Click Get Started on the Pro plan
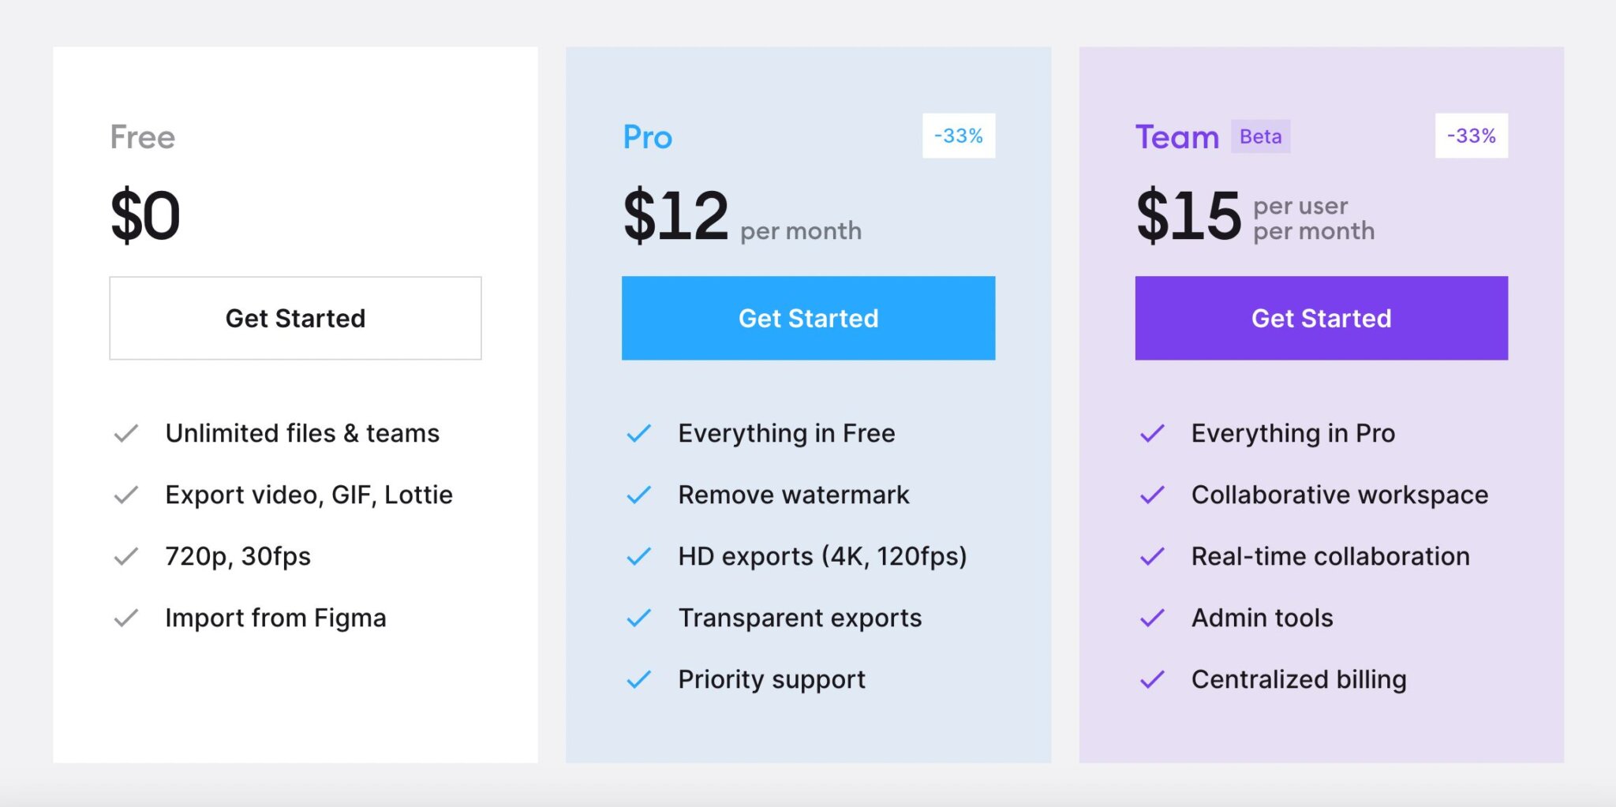Image resolution: width=1616 pixels, height=807 pixels. 808,318
